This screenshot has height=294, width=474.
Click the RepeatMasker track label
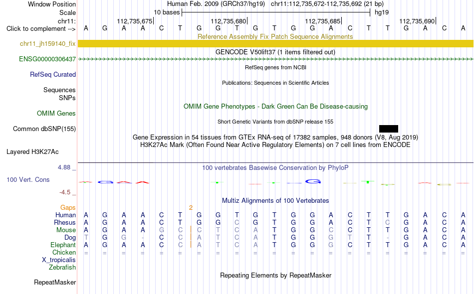pos(55,283)
